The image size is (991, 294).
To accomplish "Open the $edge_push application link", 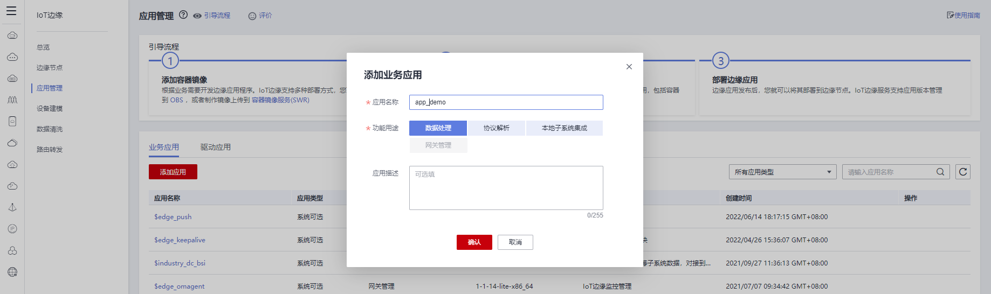I will pyautogui.click(x=173, y=217).
